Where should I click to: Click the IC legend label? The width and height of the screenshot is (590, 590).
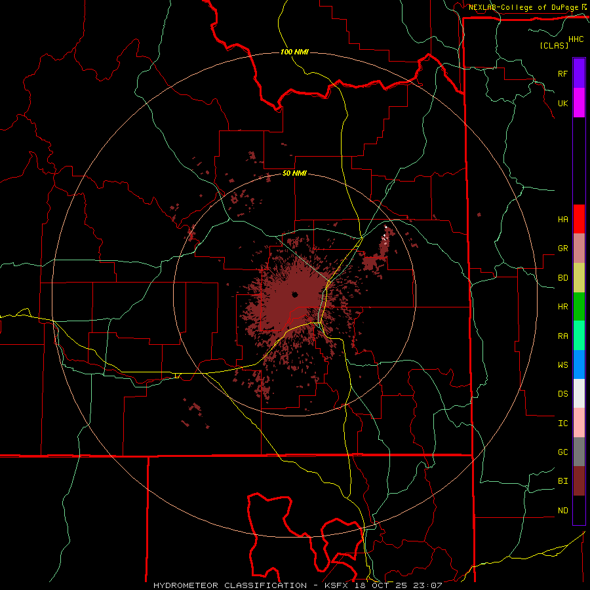coord(562,423)
